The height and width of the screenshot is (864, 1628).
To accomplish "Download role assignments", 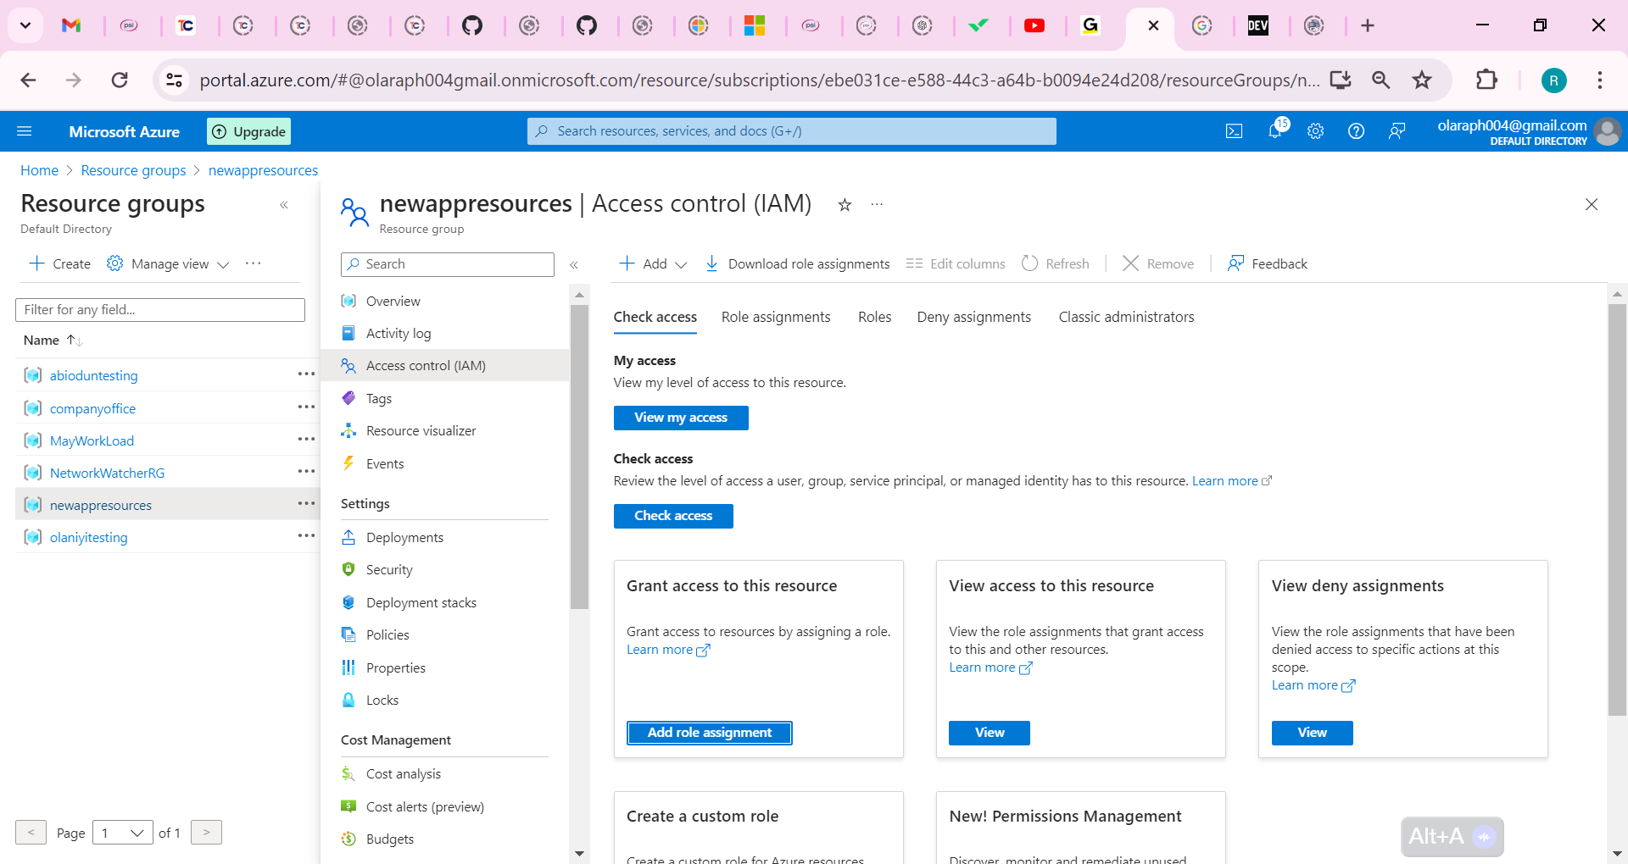I will (x=798, y=264).
